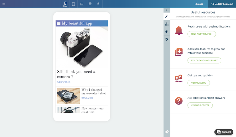This screenshot has height=137, width=236.
Task: Collapse the right side panel
Action: pos(167,10)
